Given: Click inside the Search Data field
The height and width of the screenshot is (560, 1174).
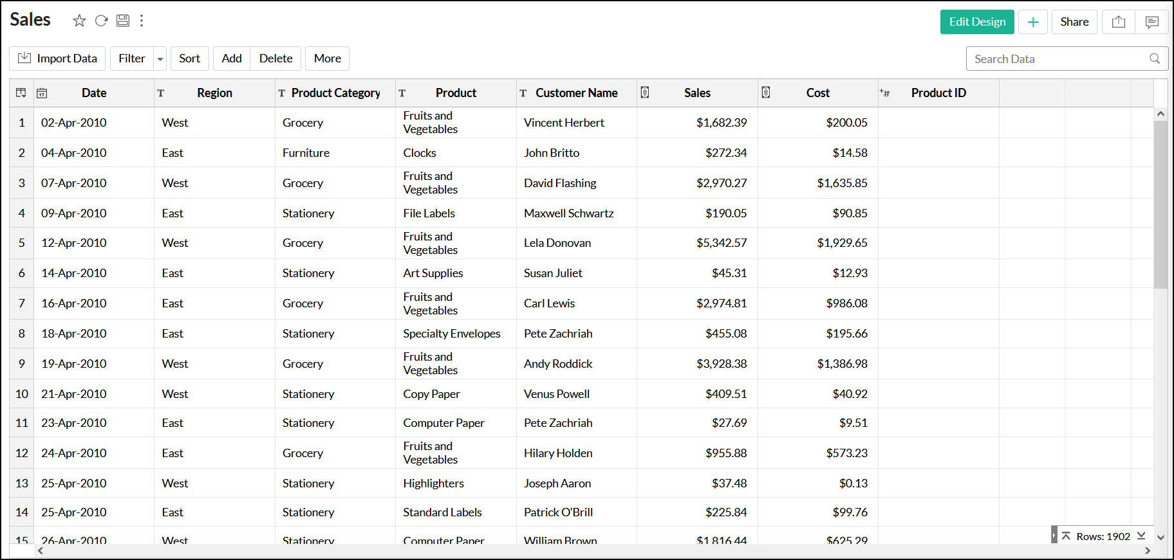Looking at the screenshot, I should click(x=1056, y=59).
